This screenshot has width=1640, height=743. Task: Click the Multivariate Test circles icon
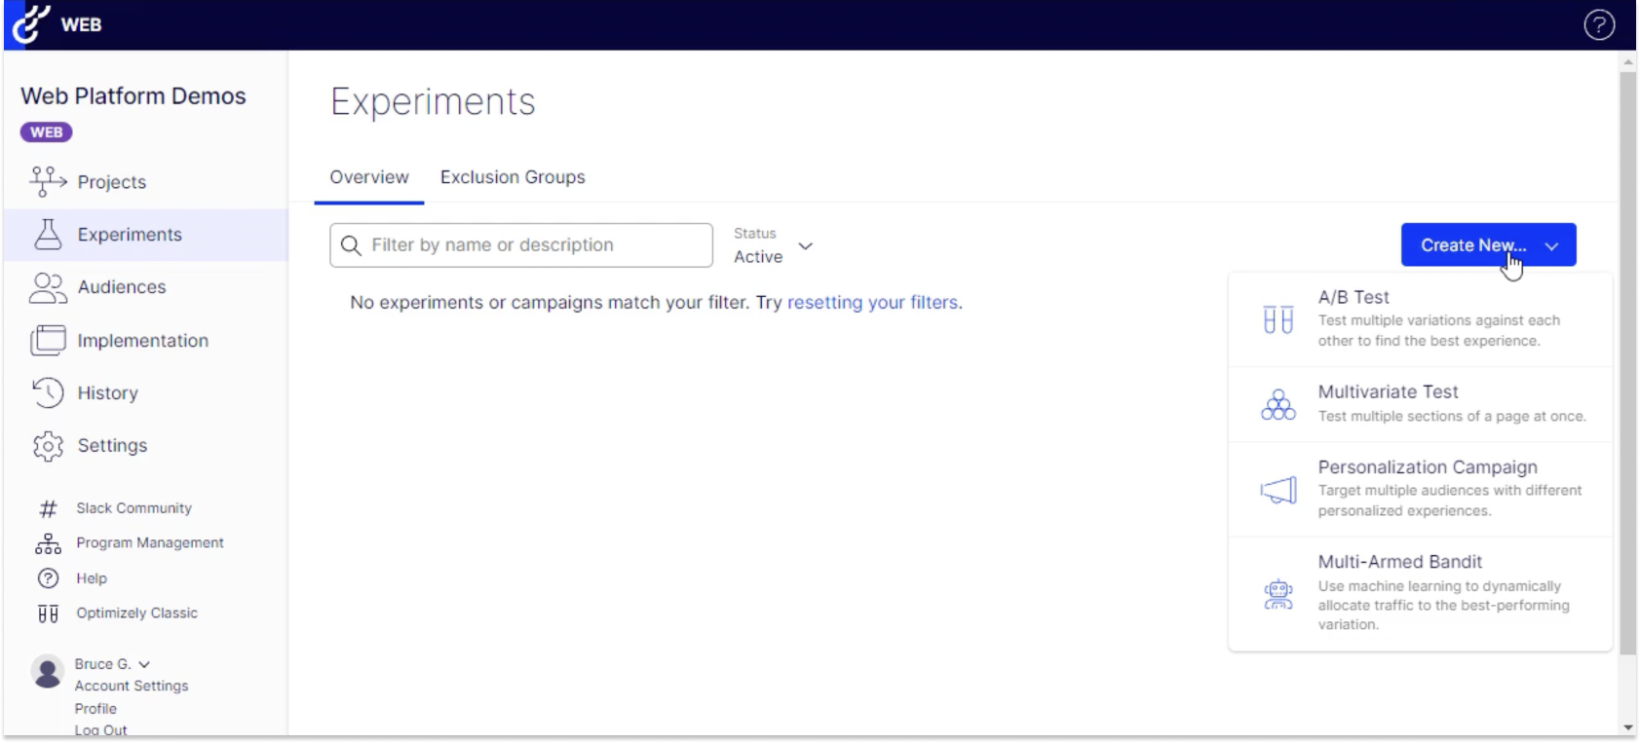tap(1278, 404)
